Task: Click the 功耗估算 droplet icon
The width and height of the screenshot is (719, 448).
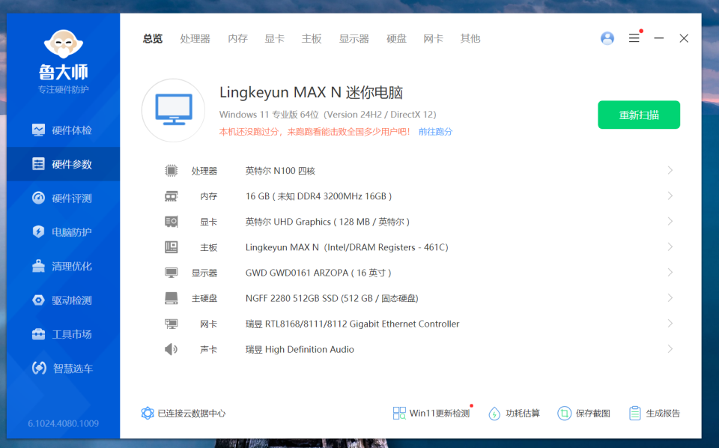Action: pos(494,414)
